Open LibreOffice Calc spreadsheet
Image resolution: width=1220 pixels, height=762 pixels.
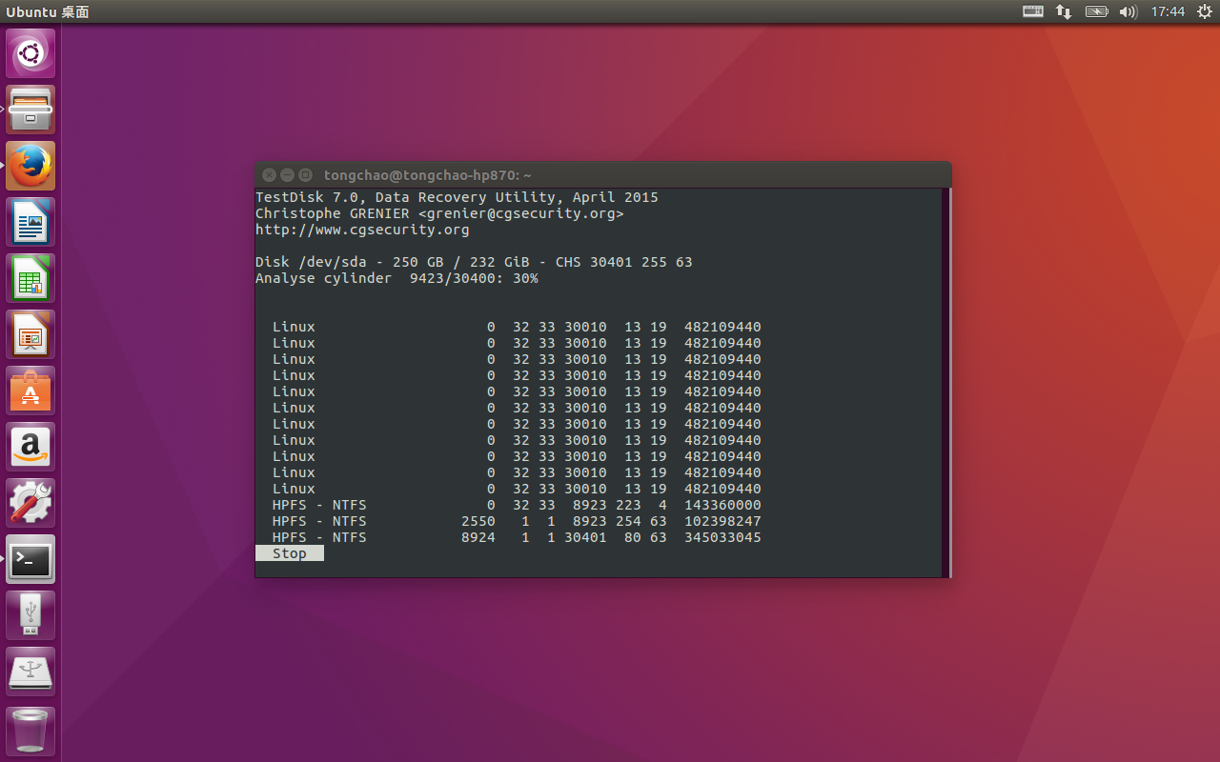click(x=30, y=278)
